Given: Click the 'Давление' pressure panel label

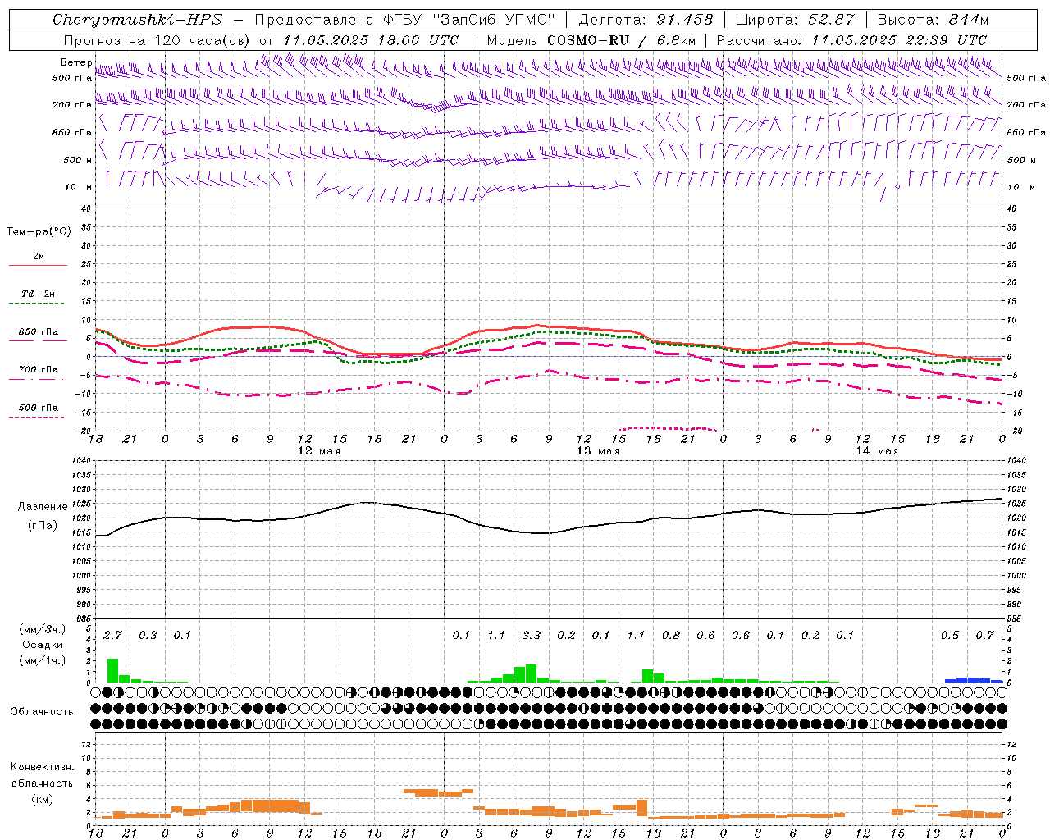Looking at the screenshot, I should tap(43, 507).
